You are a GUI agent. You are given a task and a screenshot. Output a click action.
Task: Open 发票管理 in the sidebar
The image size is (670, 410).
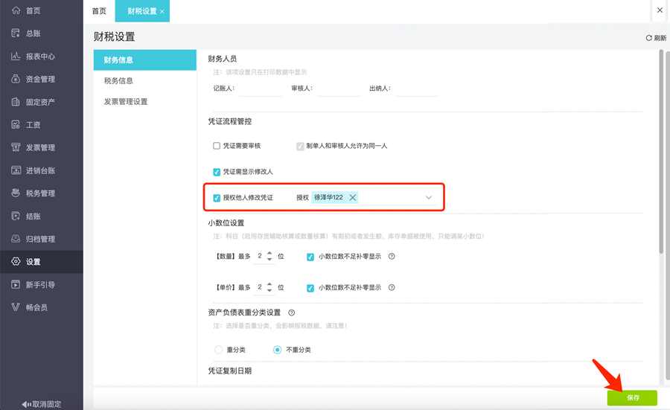click(39, 147)
